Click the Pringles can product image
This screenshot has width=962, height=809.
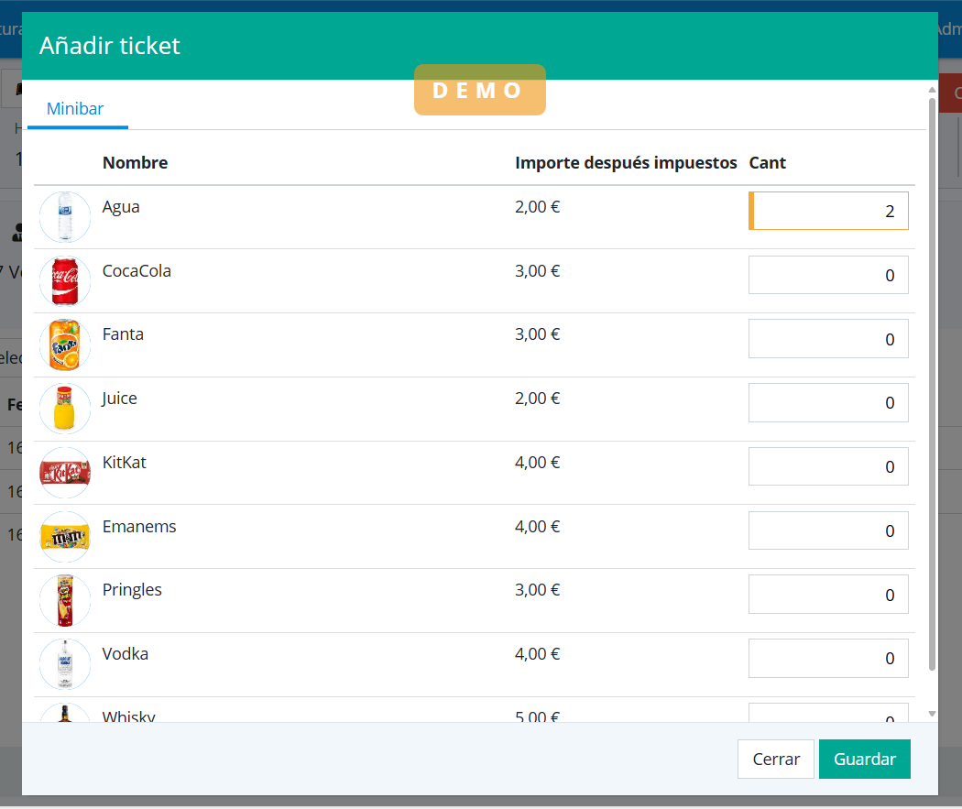(x=65, y=601)
